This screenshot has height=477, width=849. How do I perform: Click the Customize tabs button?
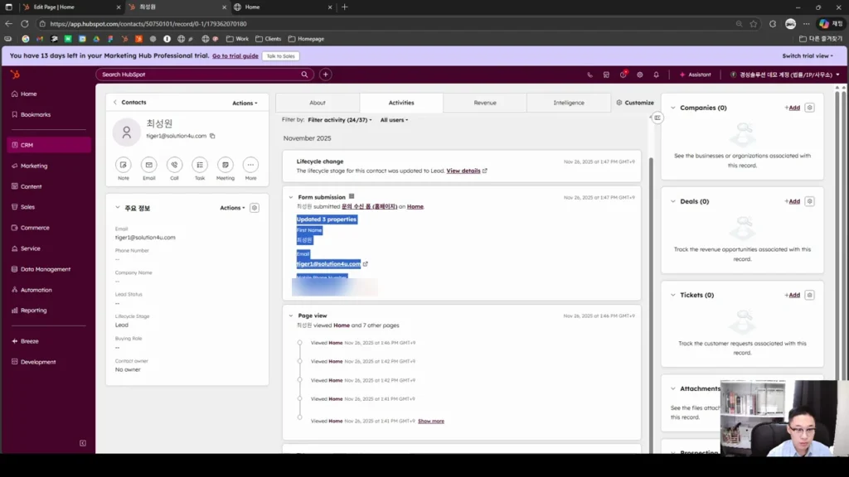[635, 103]
